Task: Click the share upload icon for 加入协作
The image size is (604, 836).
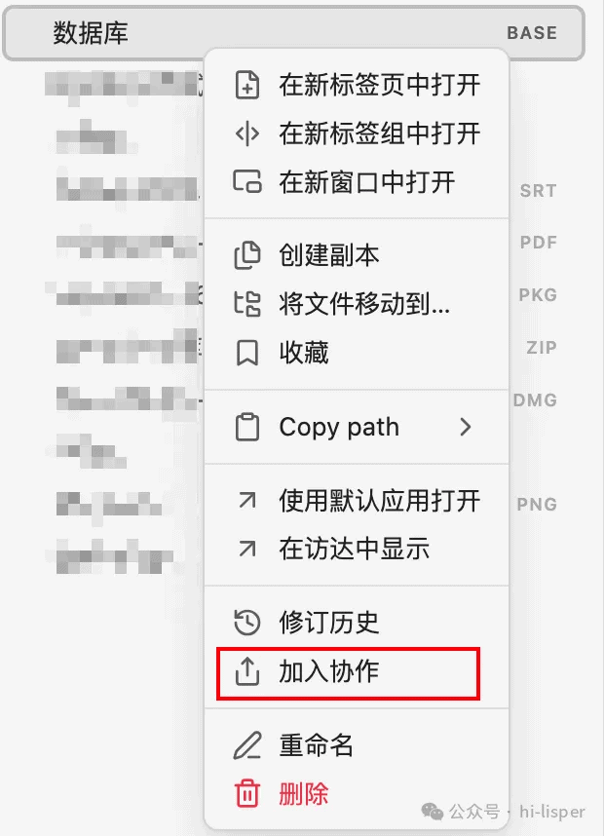Action: [247, 670]
